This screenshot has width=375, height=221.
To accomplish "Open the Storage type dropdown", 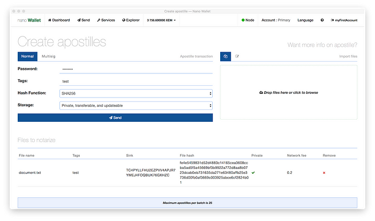I will click(x=136, y=106).
